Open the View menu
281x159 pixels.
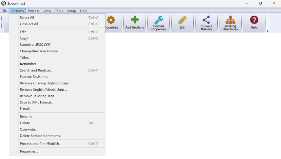coord(47,11)
